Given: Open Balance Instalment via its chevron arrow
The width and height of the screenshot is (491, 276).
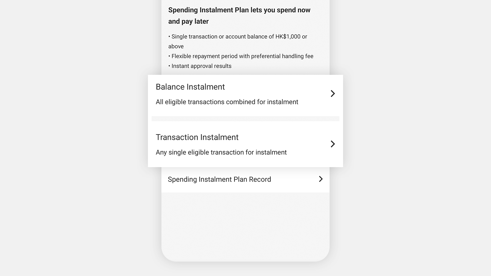Looking at the screenshot, I should point(333,94).
